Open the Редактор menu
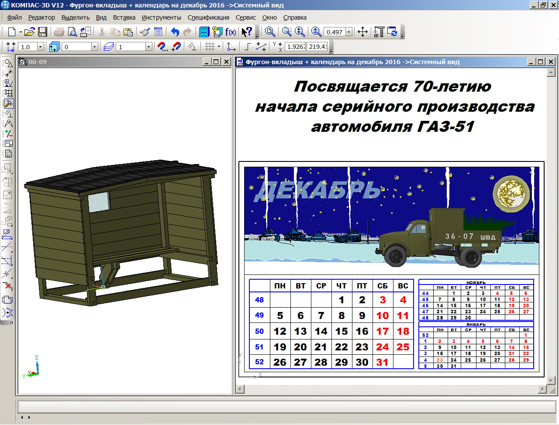This screenshot has width=559, height=425. (41, 17)
